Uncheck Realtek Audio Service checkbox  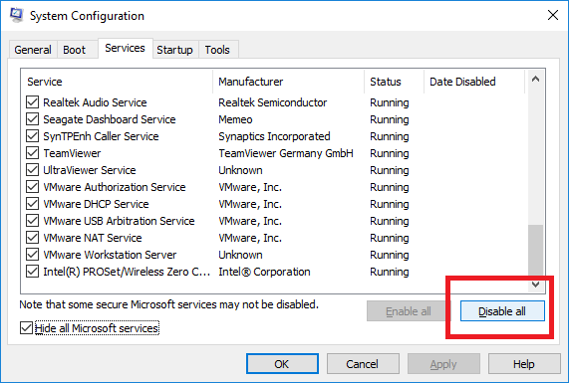pos(32,102)
